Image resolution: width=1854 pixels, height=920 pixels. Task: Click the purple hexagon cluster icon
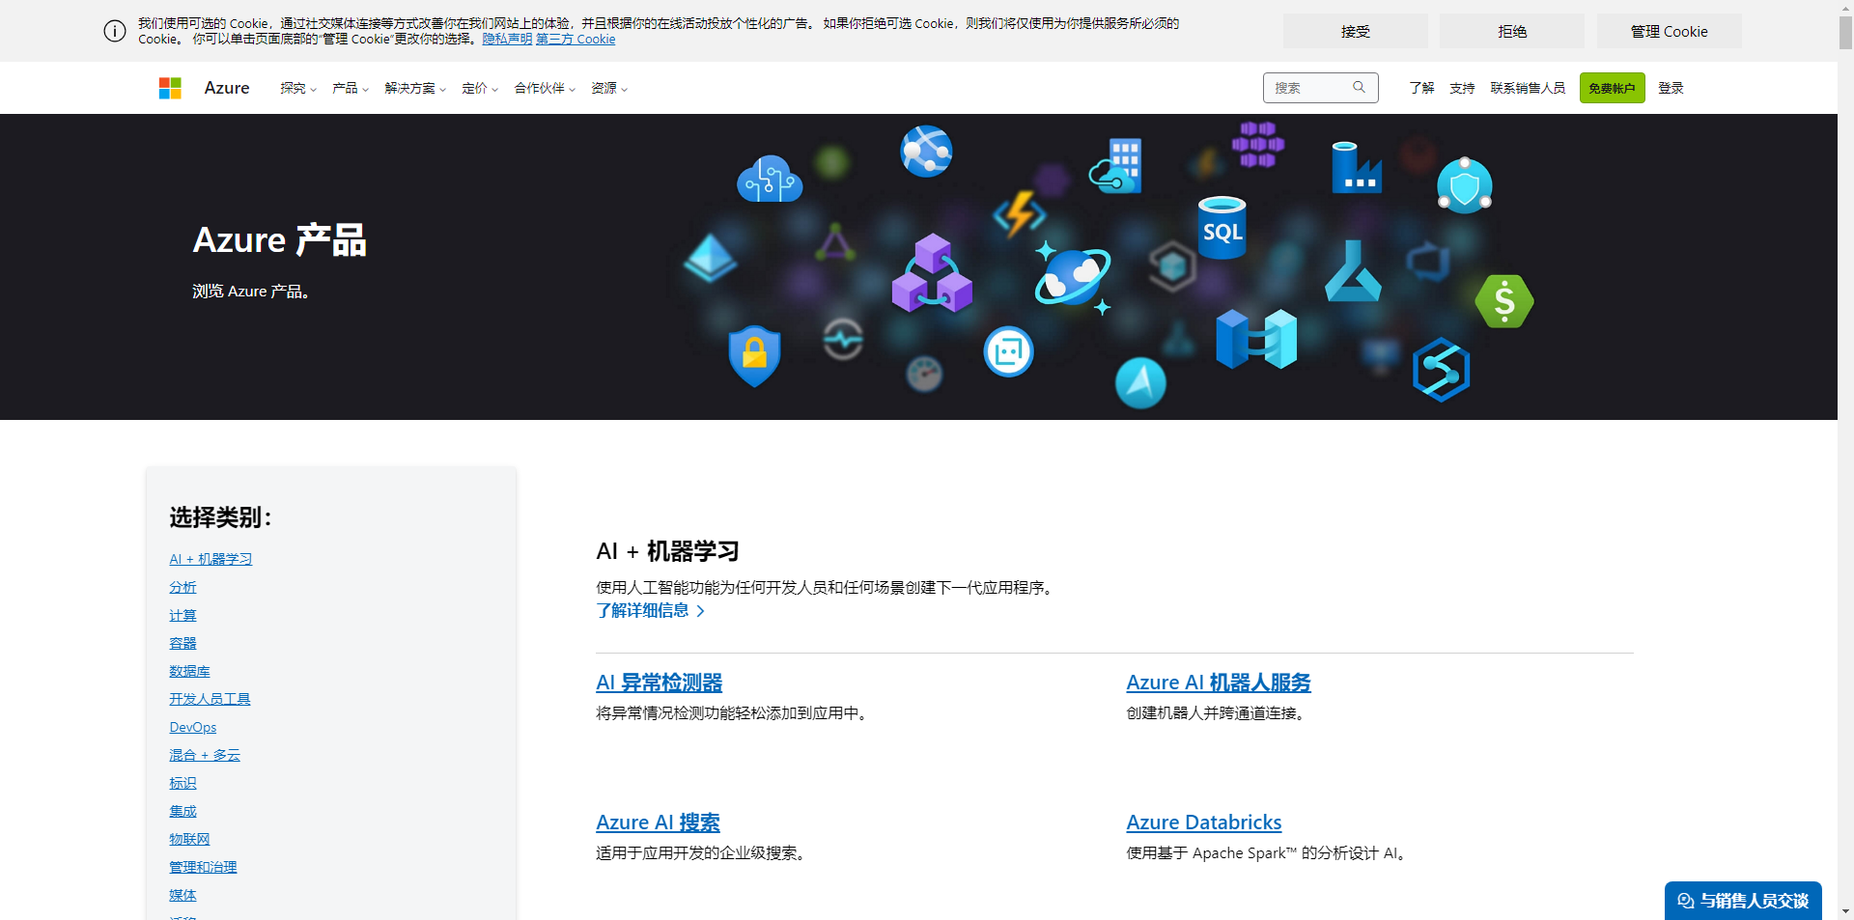[1257, 145]
